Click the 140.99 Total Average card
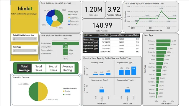Viewport: 189px width, 106px height. 102,26
